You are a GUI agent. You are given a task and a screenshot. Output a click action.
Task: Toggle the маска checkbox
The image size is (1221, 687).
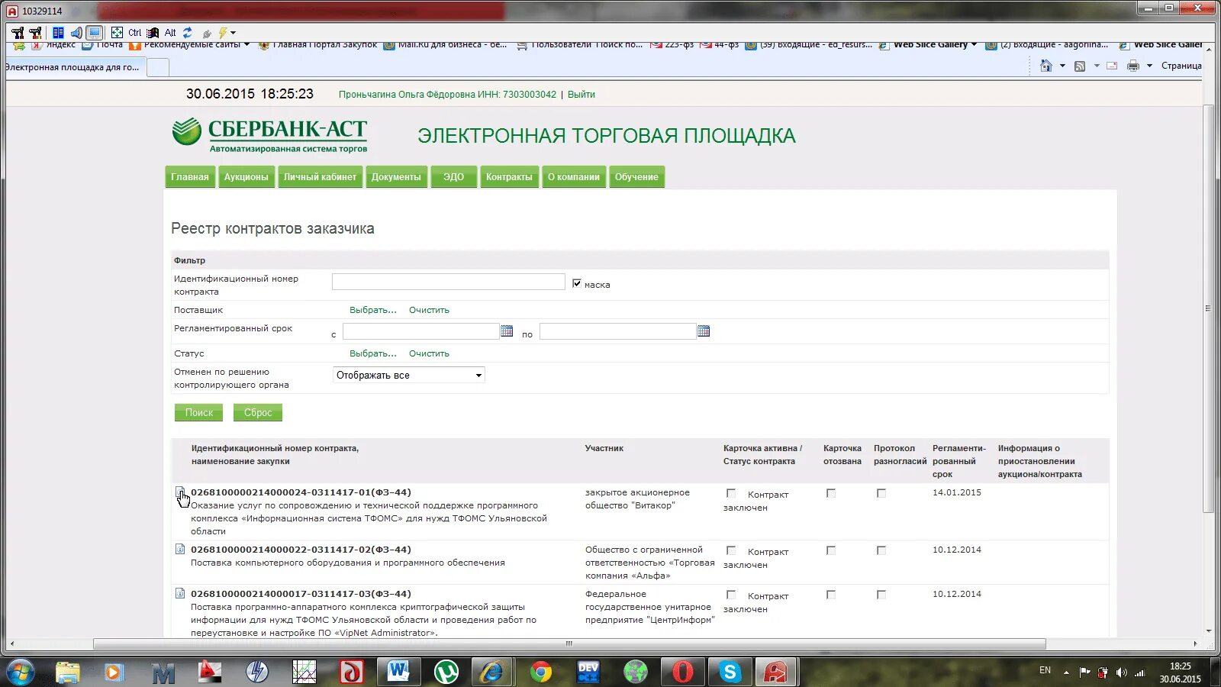click(x=577, y=283)
